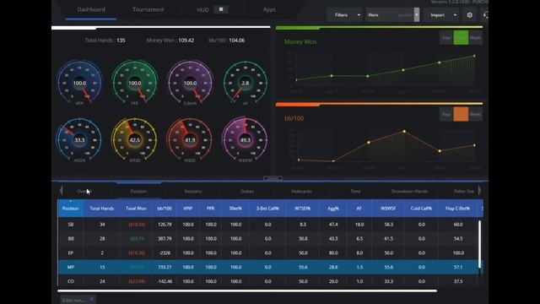Select the Overall report tab
The width and height of the screenshot is (540, 304).
point(84,192)
